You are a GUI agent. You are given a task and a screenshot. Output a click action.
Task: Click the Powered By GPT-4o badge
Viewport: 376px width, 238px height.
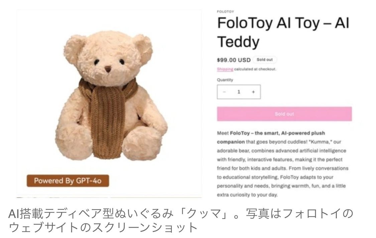click(68, 181)
